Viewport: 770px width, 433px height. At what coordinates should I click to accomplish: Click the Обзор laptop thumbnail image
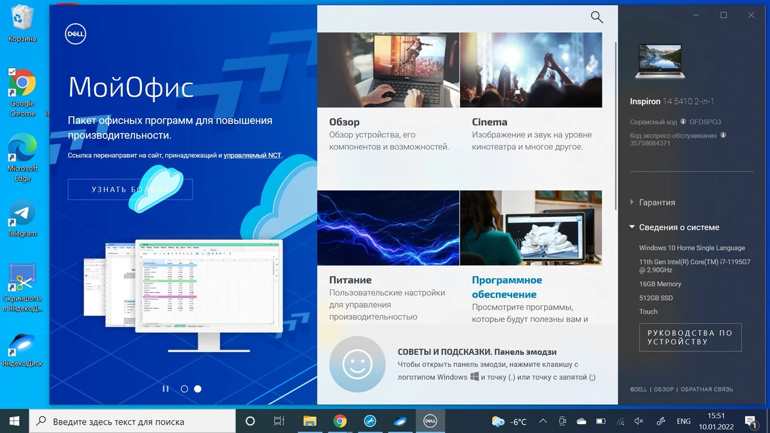[x=388, y=70]
